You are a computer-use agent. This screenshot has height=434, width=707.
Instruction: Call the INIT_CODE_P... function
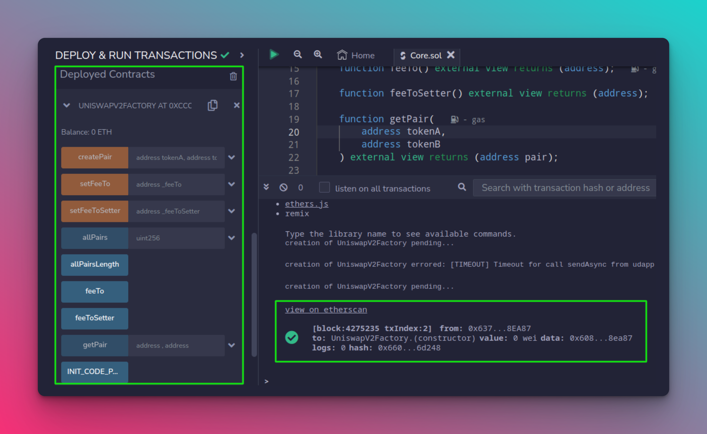(95, 372)
